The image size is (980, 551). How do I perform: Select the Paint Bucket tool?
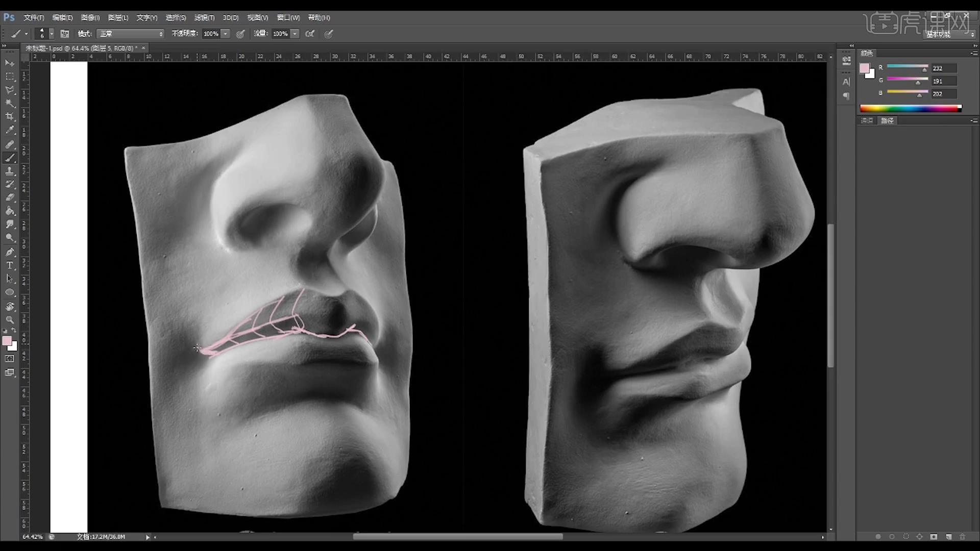(x=10, y=211)
